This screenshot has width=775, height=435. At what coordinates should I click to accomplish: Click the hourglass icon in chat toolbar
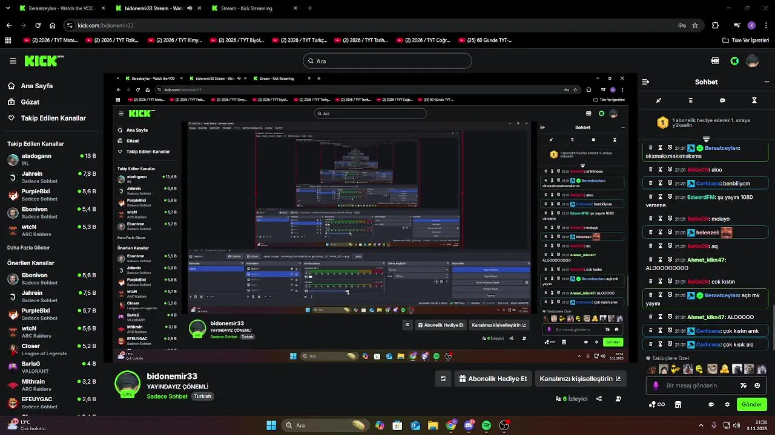click(x=754, y=100)
